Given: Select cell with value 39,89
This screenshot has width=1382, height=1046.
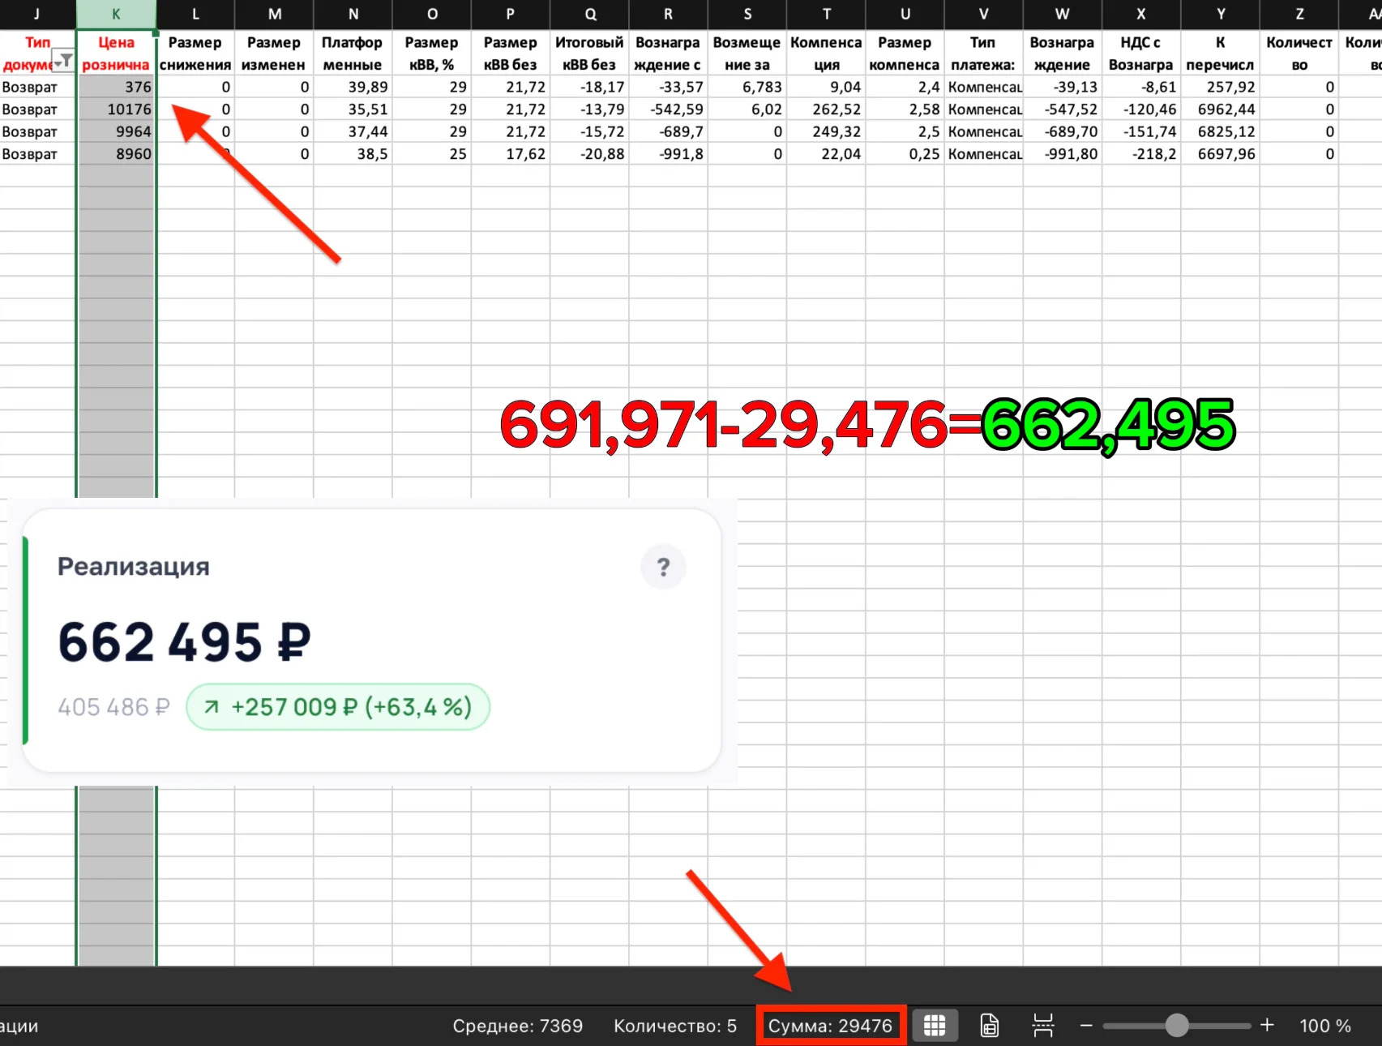Looking at the screenshot, I should tap(353, 87).
